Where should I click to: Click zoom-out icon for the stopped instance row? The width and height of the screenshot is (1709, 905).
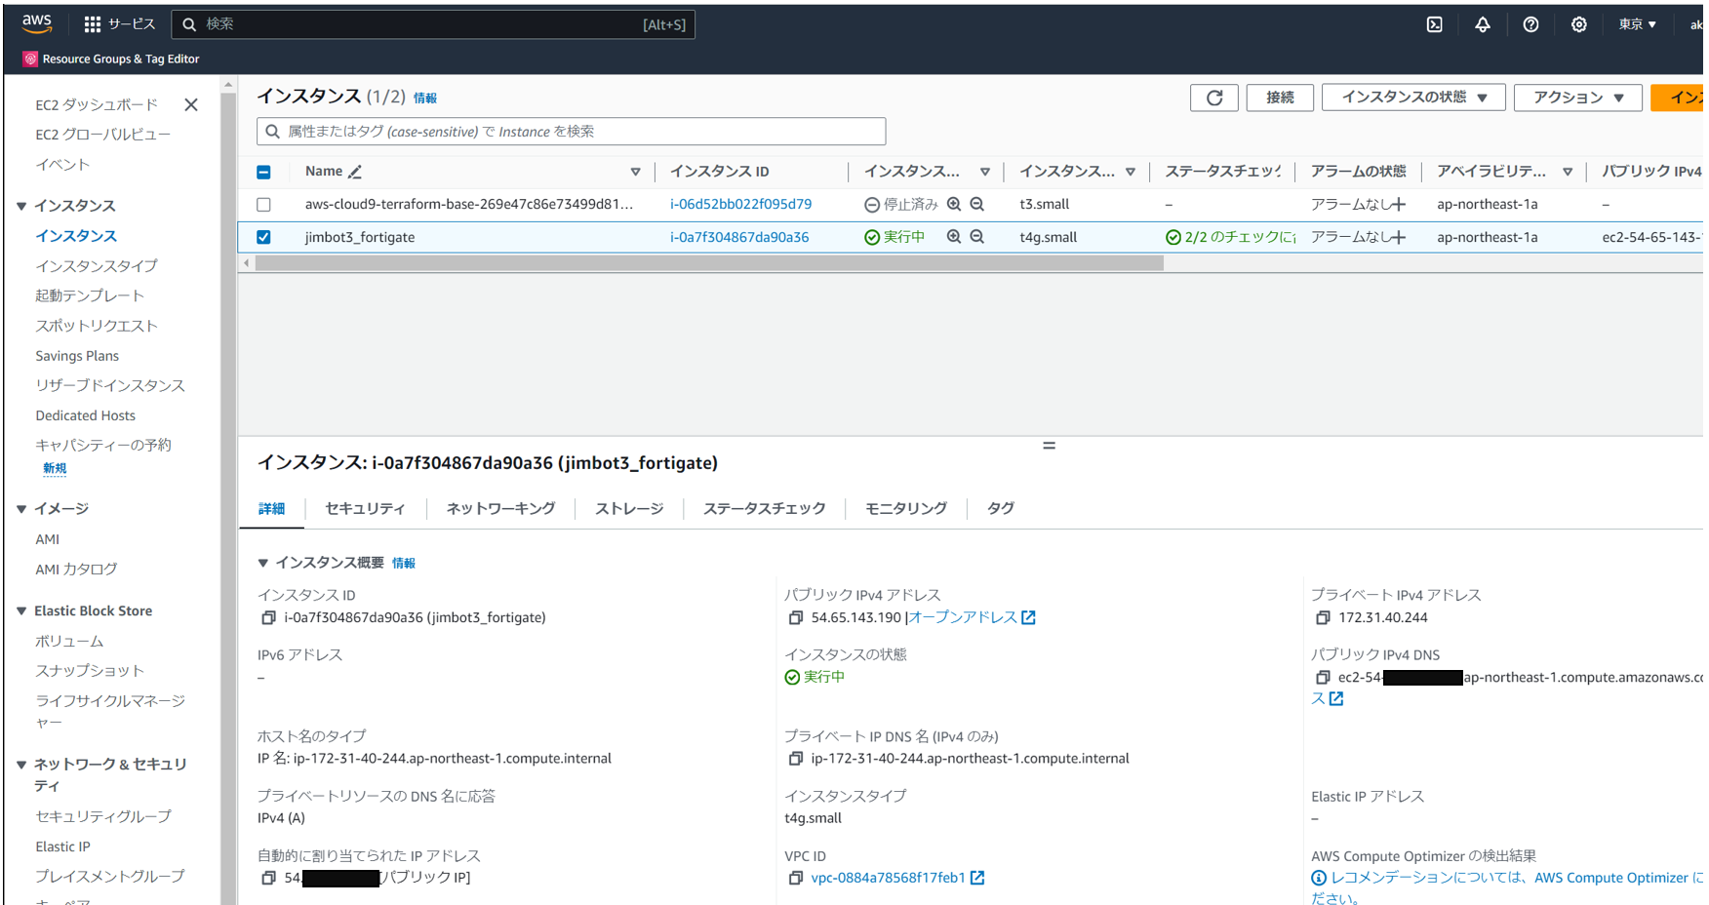(976, 204)
